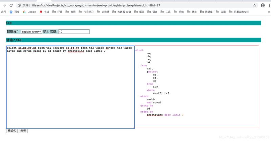Click the browser forward arrow

coord(4,5)
